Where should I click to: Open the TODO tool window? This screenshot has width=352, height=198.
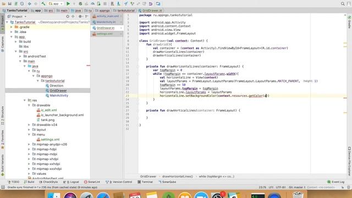pos(13,182)
